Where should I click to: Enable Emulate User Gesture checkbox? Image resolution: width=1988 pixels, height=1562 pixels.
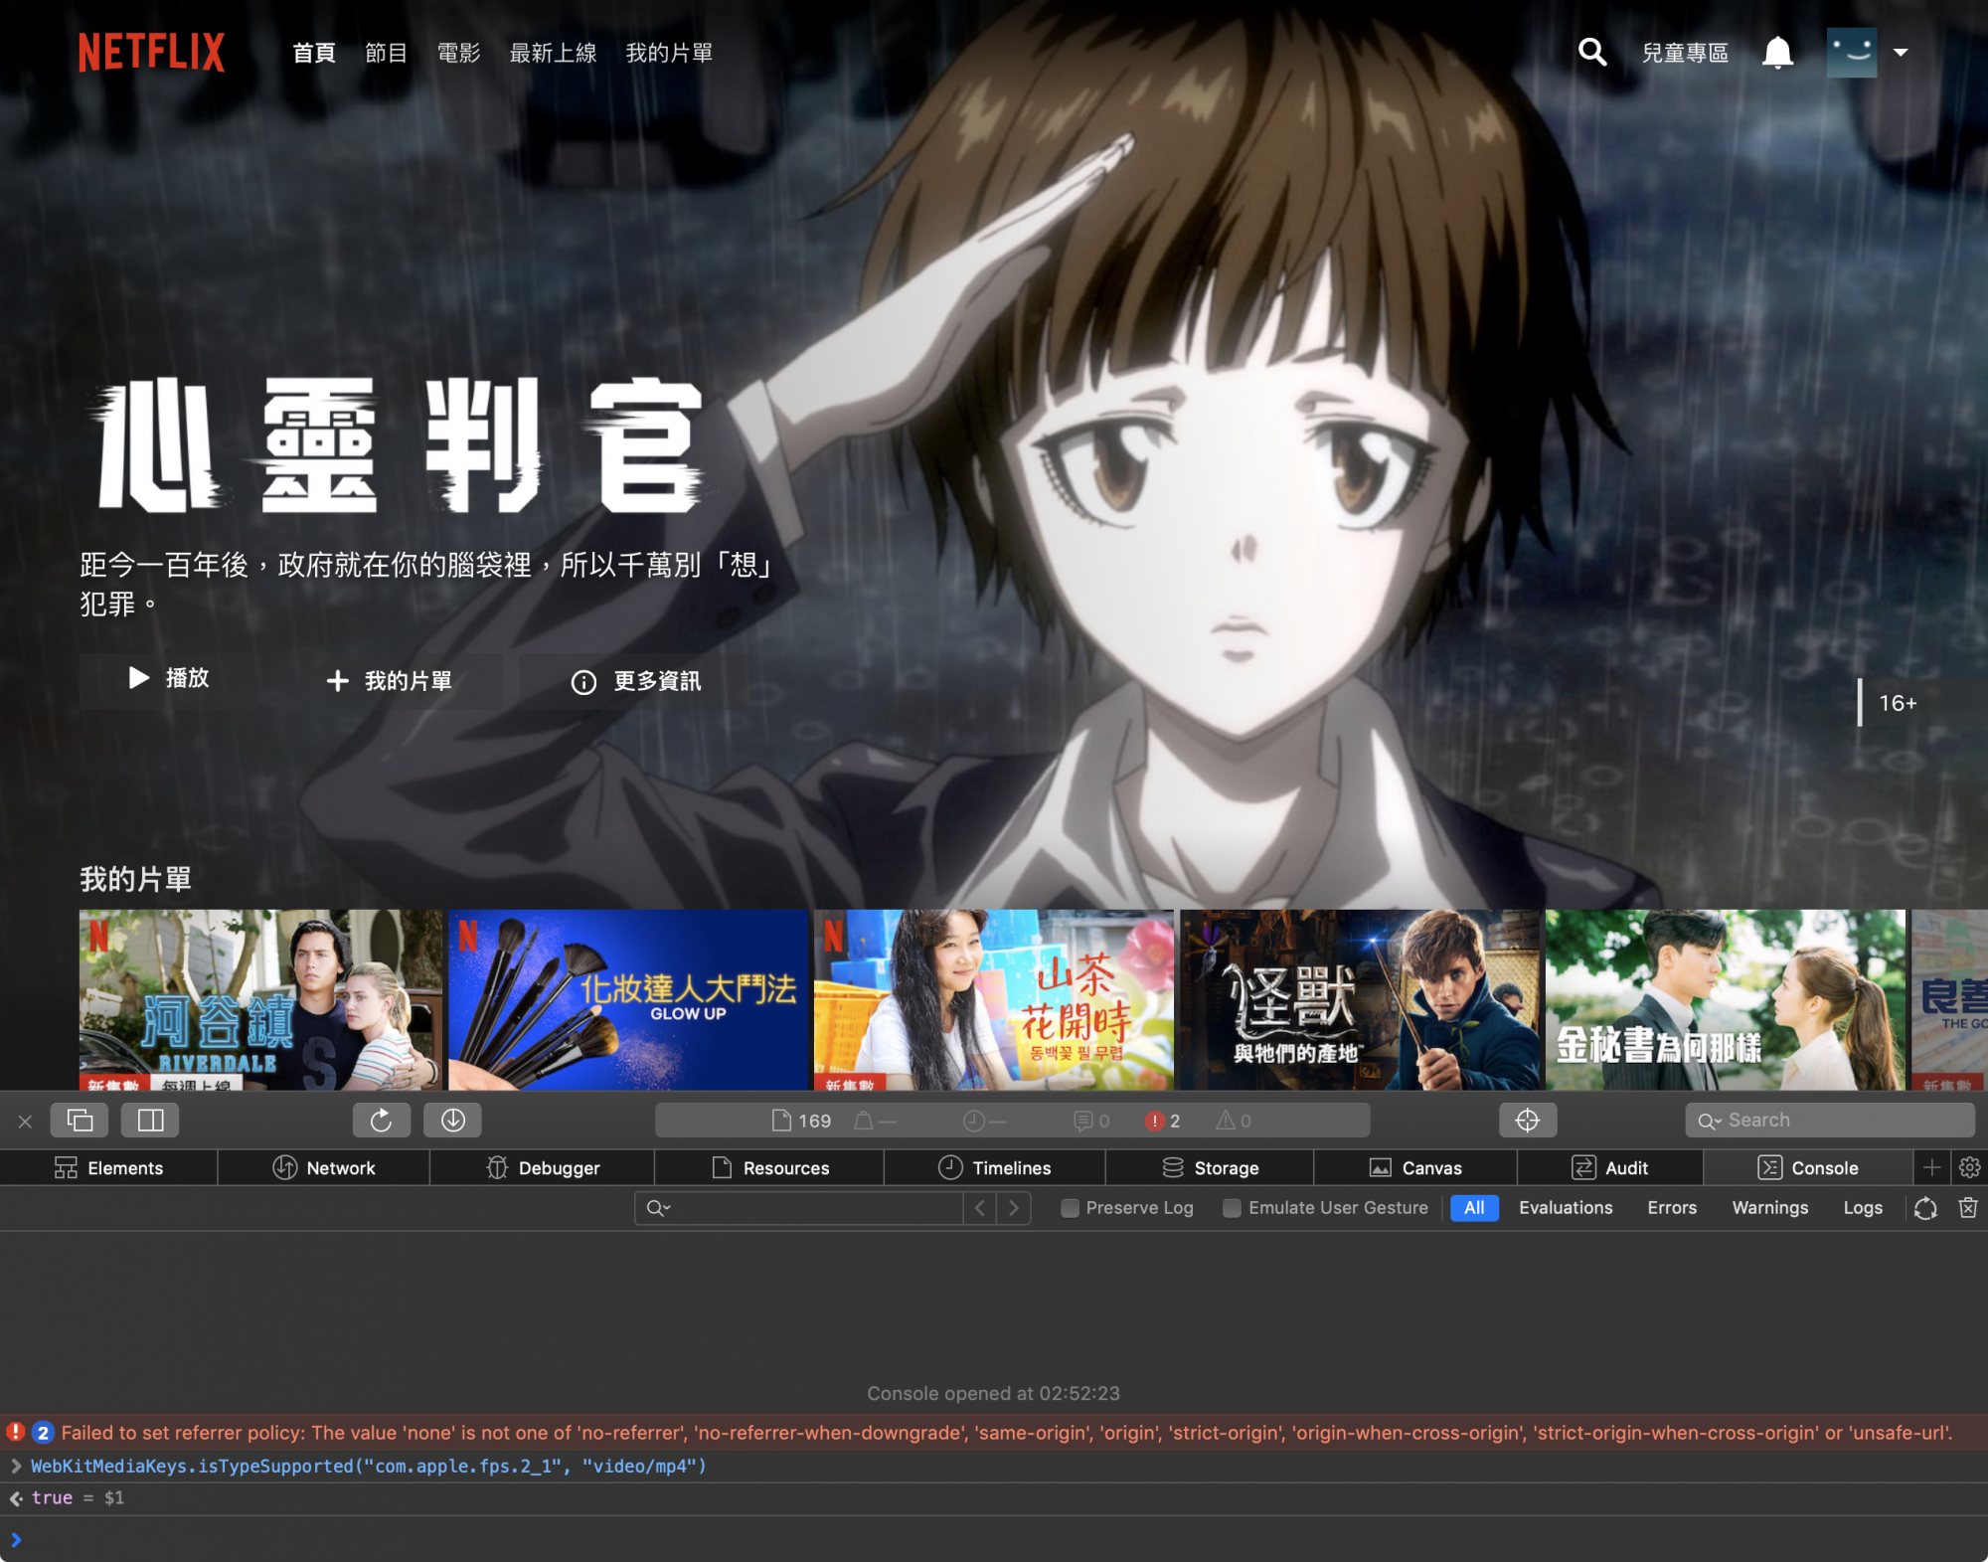pyautogui.click(x=1232, y=1208)
